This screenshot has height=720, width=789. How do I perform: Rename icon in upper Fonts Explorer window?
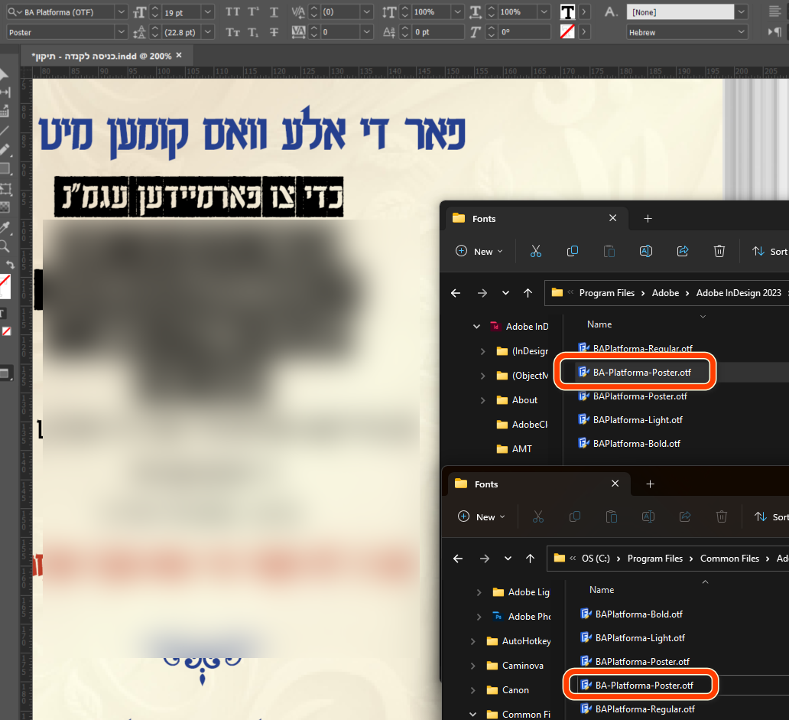click(646, 251)
